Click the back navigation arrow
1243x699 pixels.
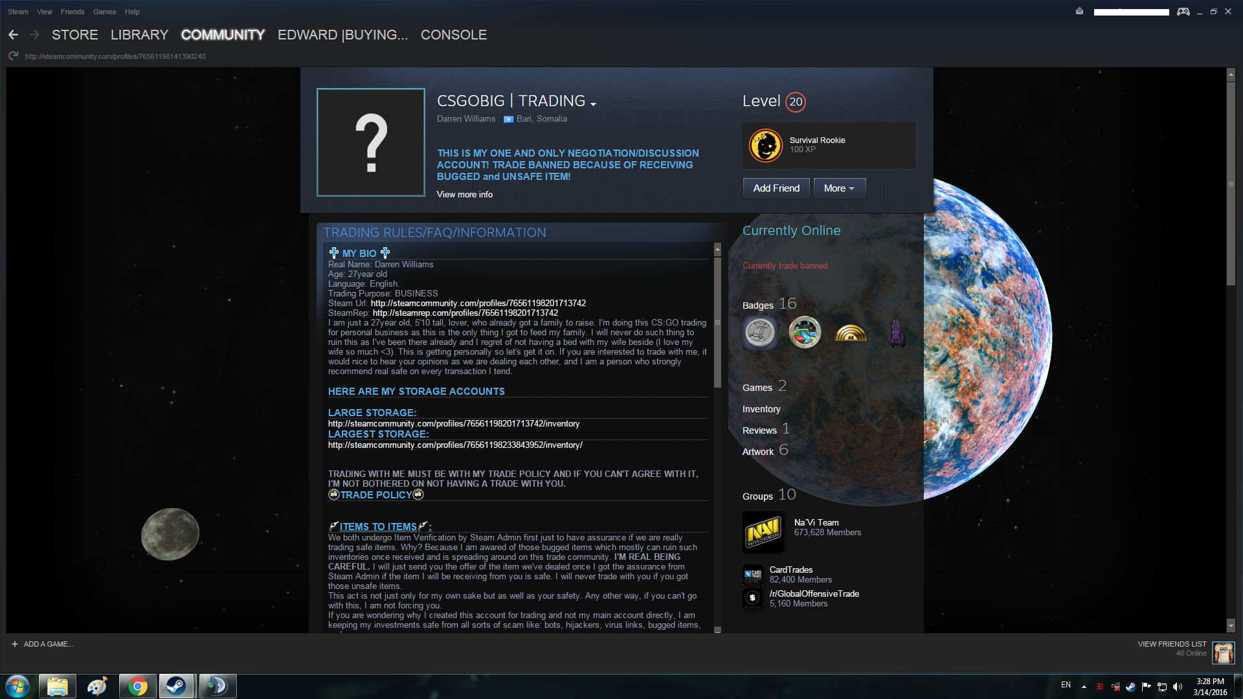(x=14, y=35)
